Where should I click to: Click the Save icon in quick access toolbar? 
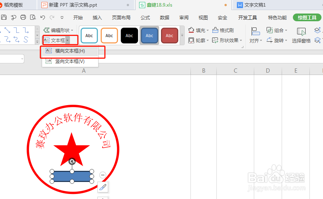pyautogui.click(x=4, y=17)
